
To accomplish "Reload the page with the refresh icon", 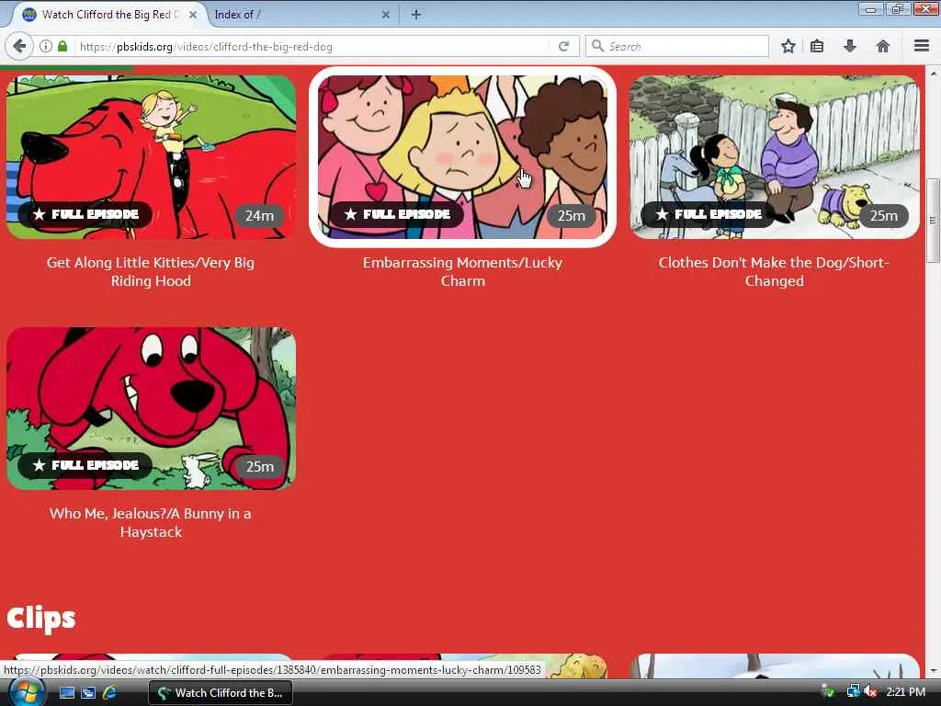I will point(563,46).
